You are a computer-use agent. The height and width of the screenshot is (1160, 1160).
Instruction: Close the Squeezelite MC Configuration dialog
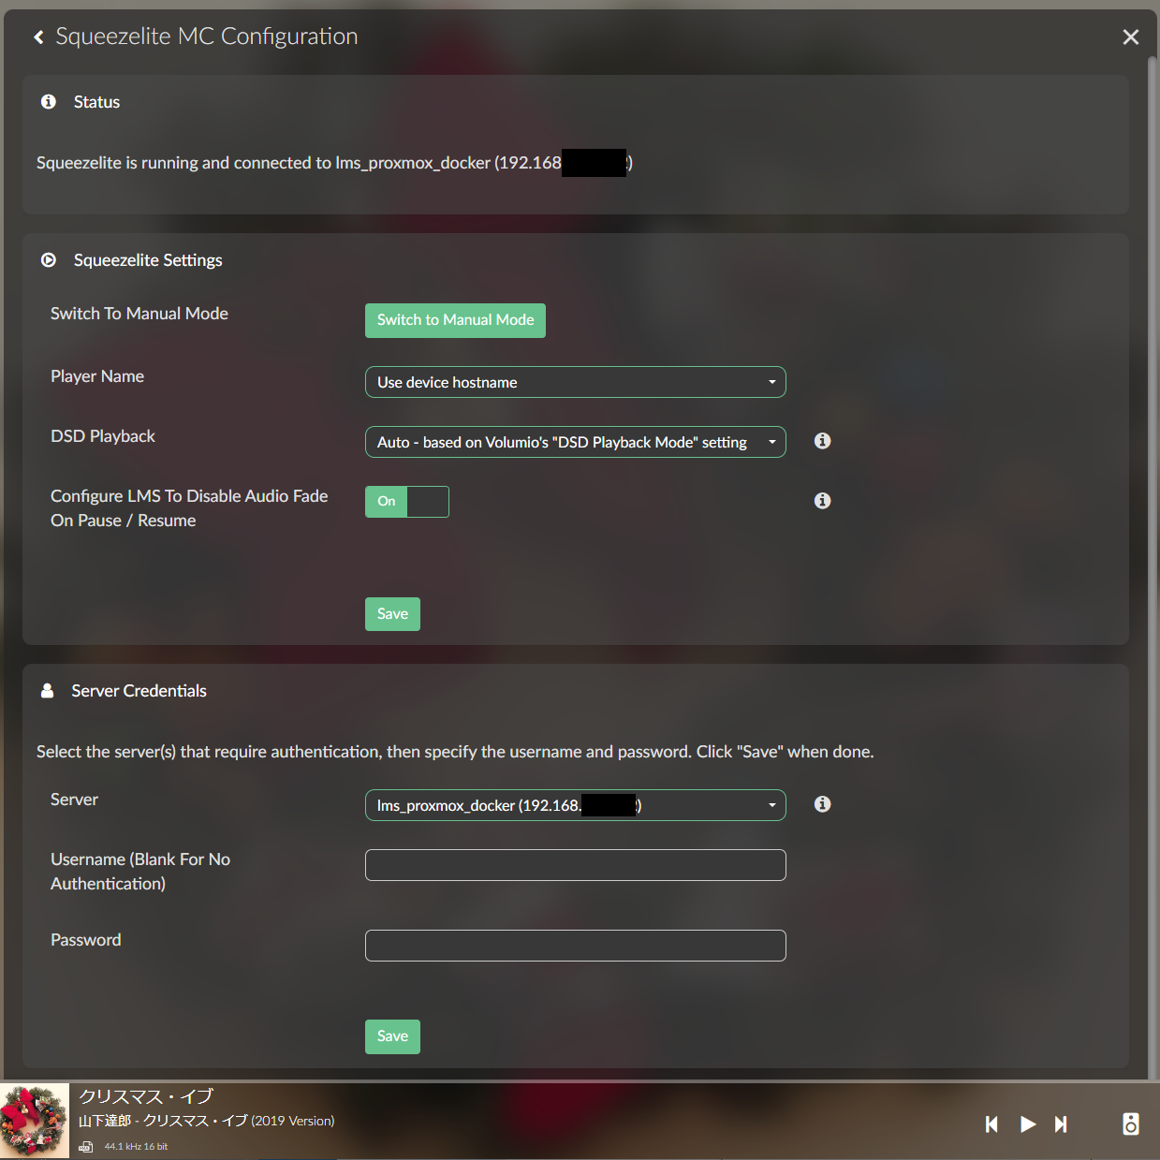point(1131,37)
